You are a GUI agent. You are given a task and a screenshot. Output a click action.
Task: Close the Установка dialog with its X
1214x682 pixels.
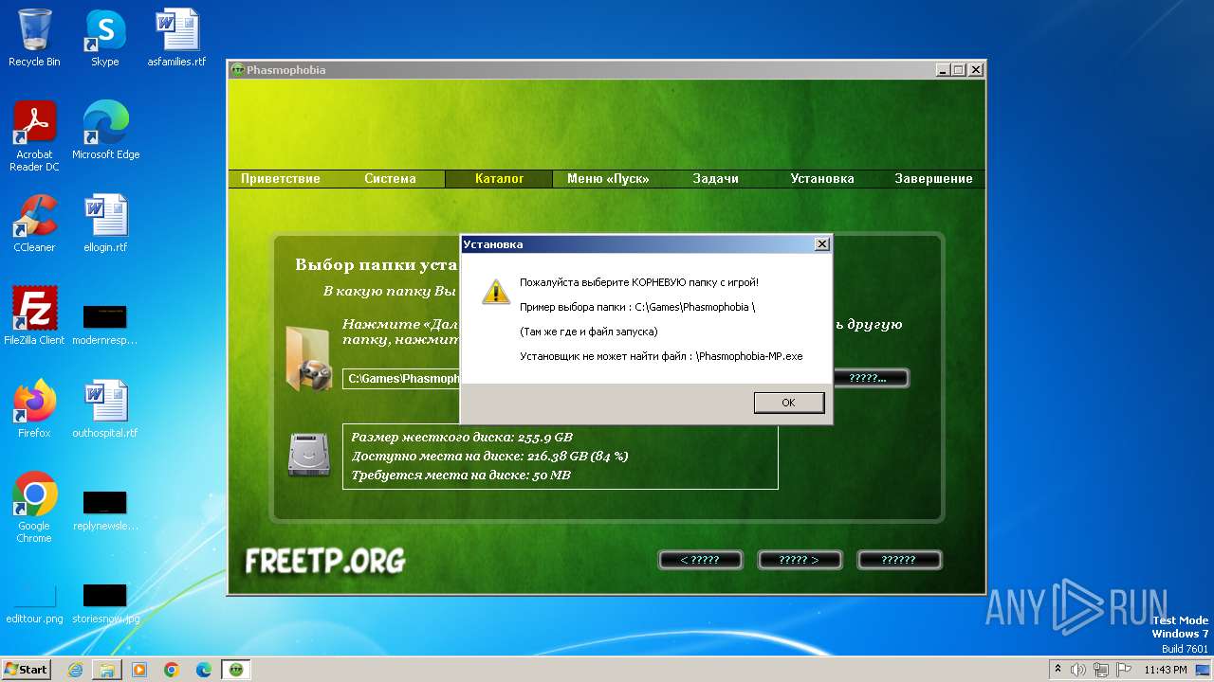(x=822, y=244)
